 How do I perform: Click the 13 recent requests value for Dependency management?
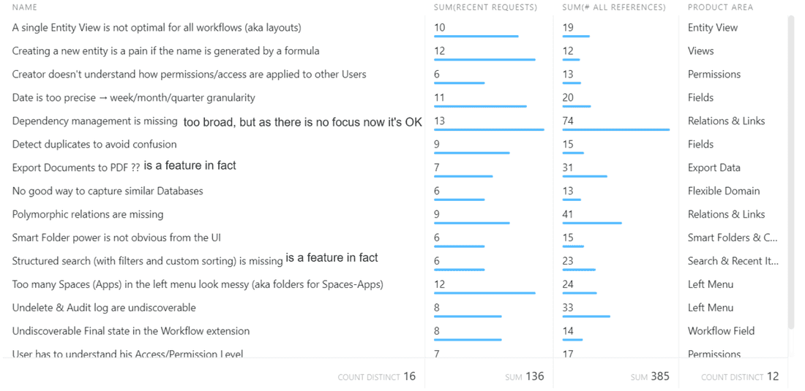pos(439,121)
